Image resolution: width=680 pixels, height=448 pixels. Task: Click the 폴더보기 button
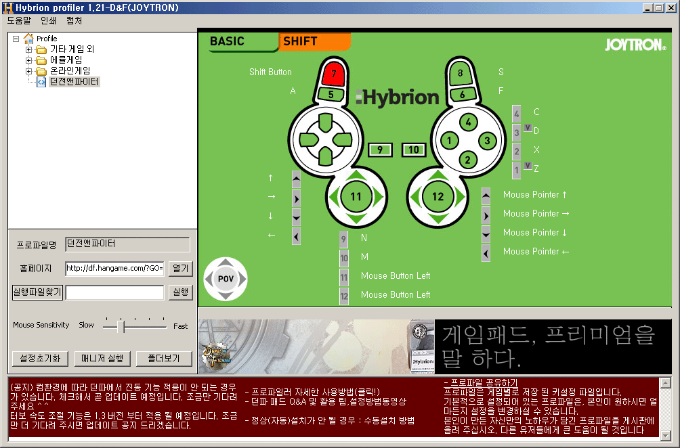(163, 359)
